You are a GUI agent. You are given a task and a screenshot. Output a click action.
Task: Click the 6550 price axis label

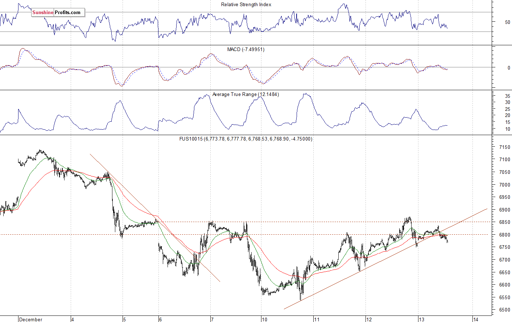[504, 298]
